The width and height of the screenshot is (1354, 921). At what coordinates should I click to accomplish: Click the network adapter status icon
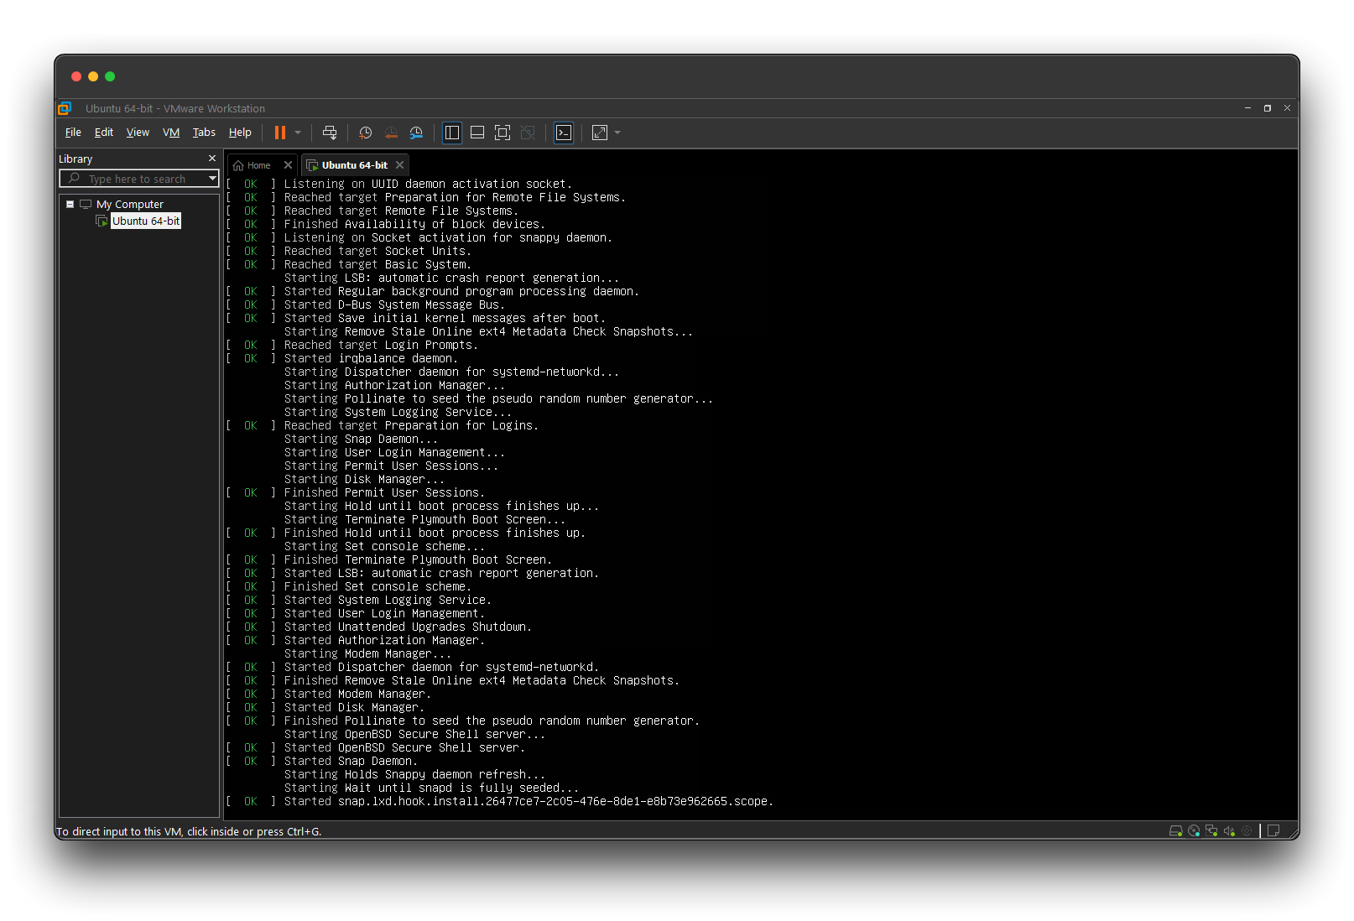1211,830
